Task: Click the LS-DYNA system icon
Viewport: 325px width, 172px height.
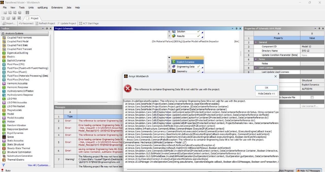Action: (x=4, y=99)
